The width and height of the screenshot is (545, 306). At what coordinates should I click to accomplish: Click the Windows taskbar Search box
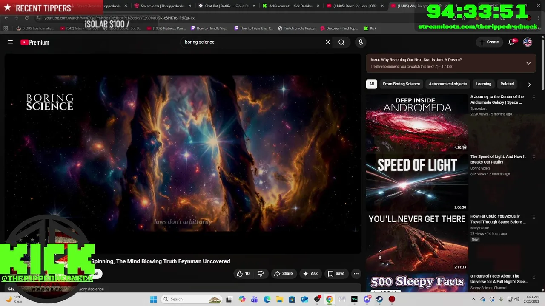[x=192, y=299]
